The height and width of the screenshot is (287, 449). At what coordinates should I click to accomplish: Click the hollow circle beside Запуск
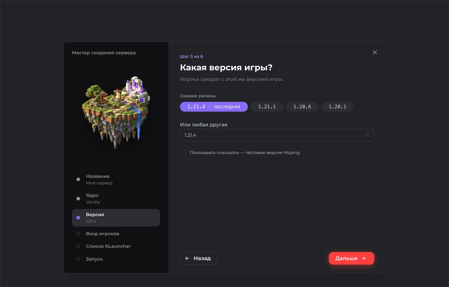click(78, 259)
